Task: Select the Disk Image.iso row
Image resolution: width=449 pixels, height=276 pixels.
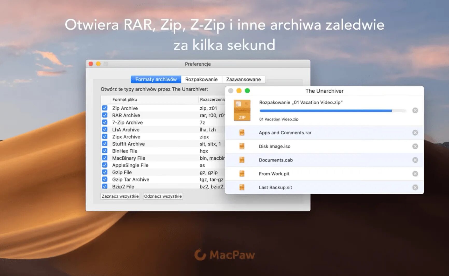Action: (x=324, y=146)
